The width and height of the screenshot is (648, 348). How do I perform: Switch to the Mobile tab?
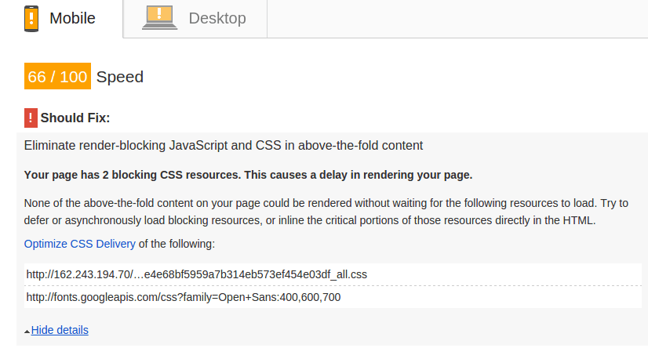click(61, 19)
